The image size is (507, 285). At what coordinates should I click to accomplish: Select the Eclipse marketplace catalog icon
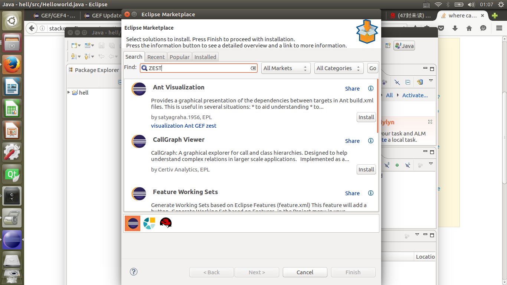[133, 223]
